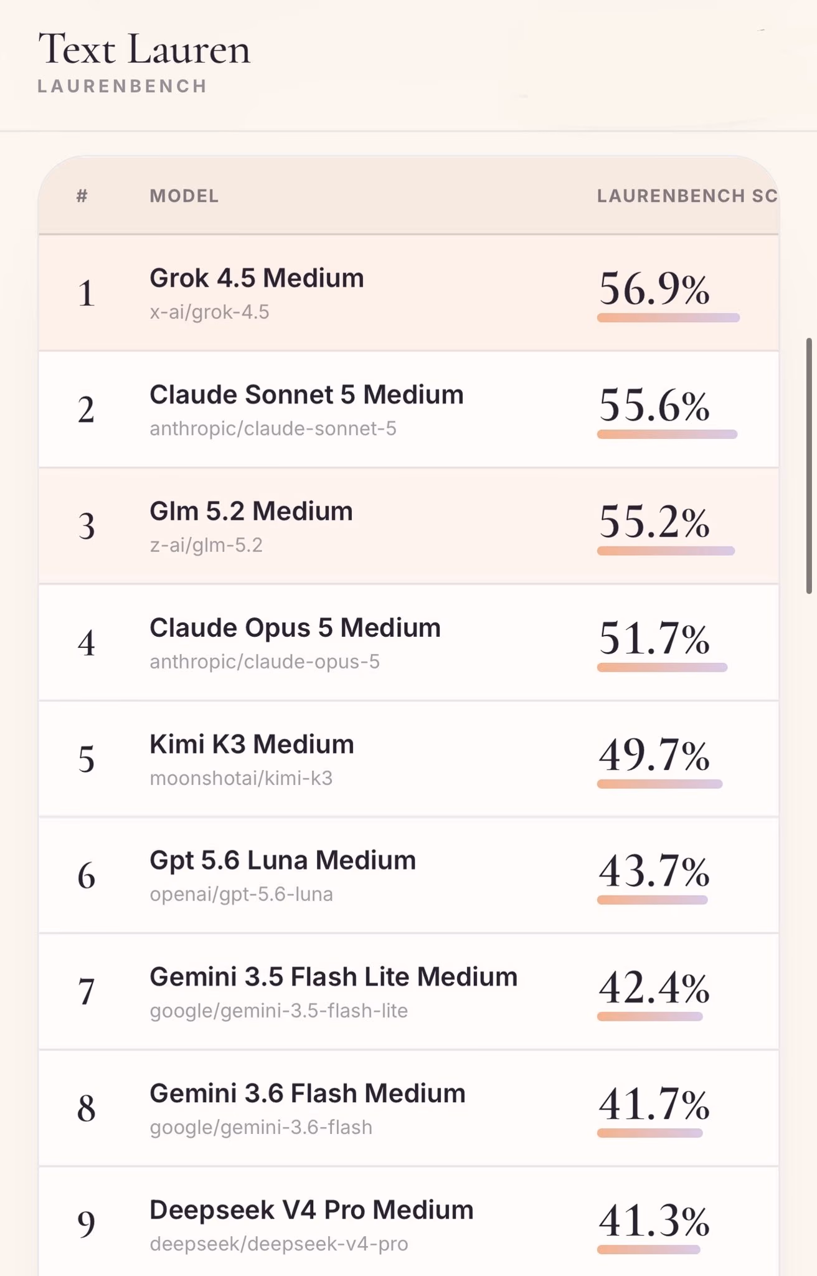
Task: Open Kimi K3 Medium model row
Action: point(408,759)
